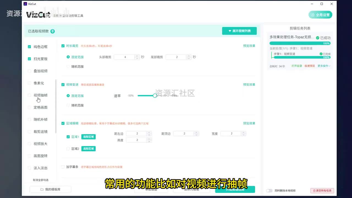The height and width of the screenshot is (198, 352).
Task: Expand the video list with 展开视频列表
Action: click(x=239, y=31)
